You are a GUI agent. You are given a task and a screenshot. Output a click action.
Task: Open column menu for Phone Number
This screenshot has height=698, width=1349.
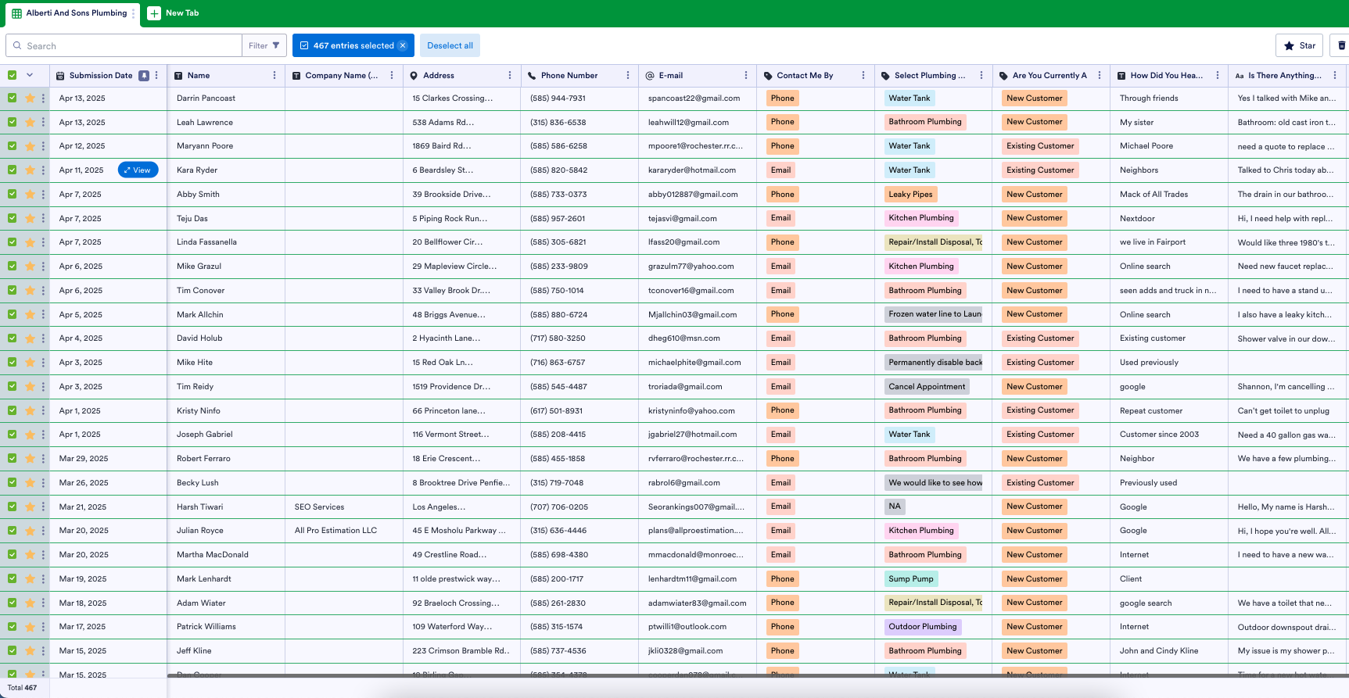pyautogui.click(x=628, y=76)
